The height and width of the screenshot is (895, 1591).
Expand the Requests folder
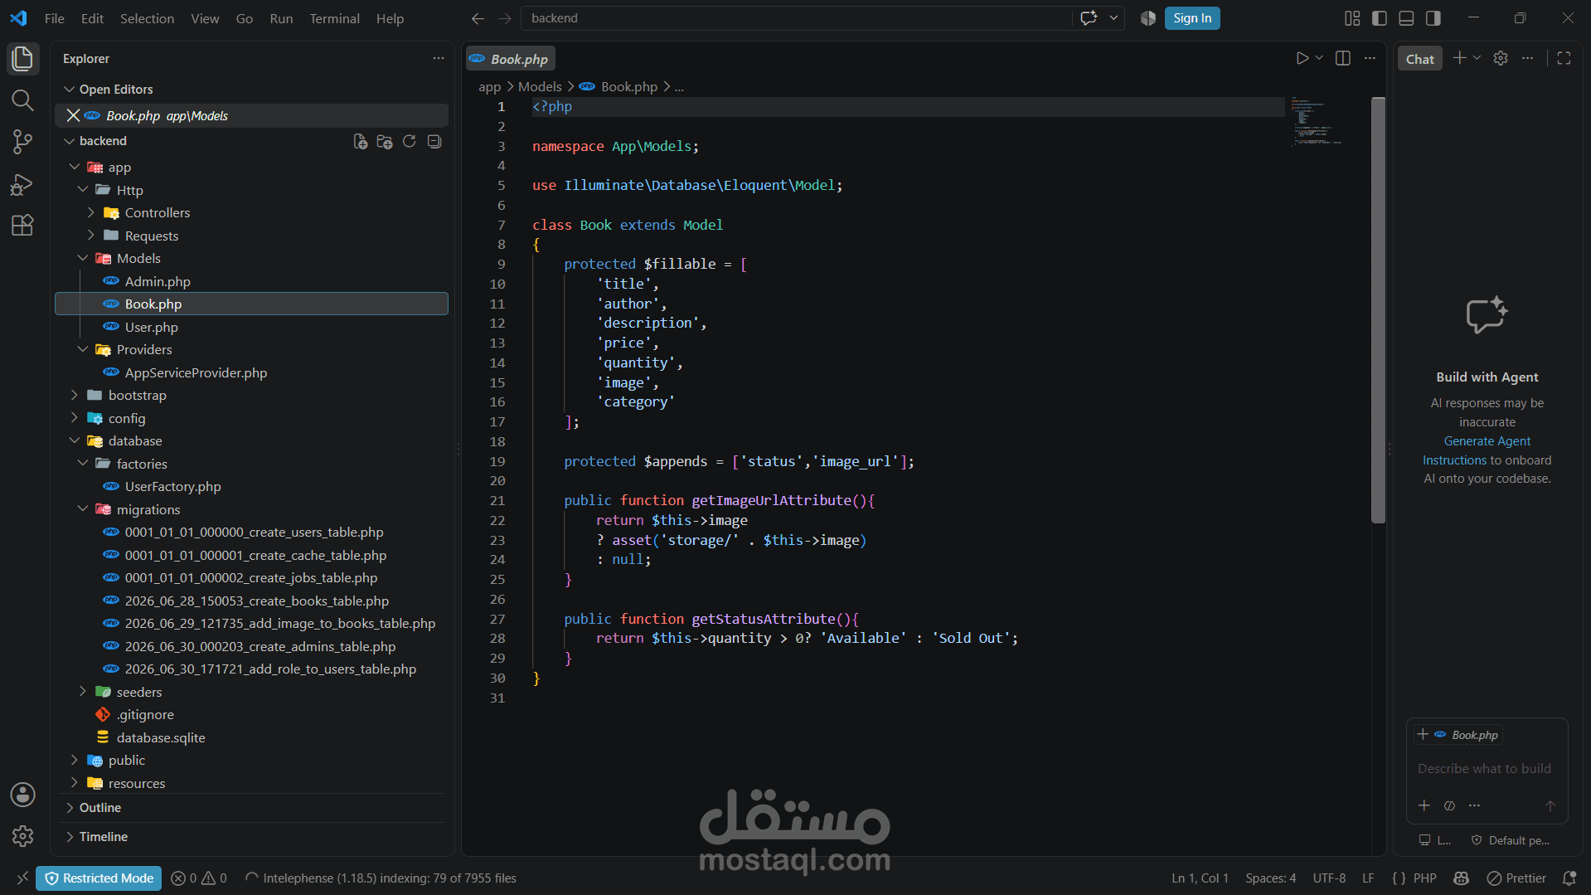[91, 236]
